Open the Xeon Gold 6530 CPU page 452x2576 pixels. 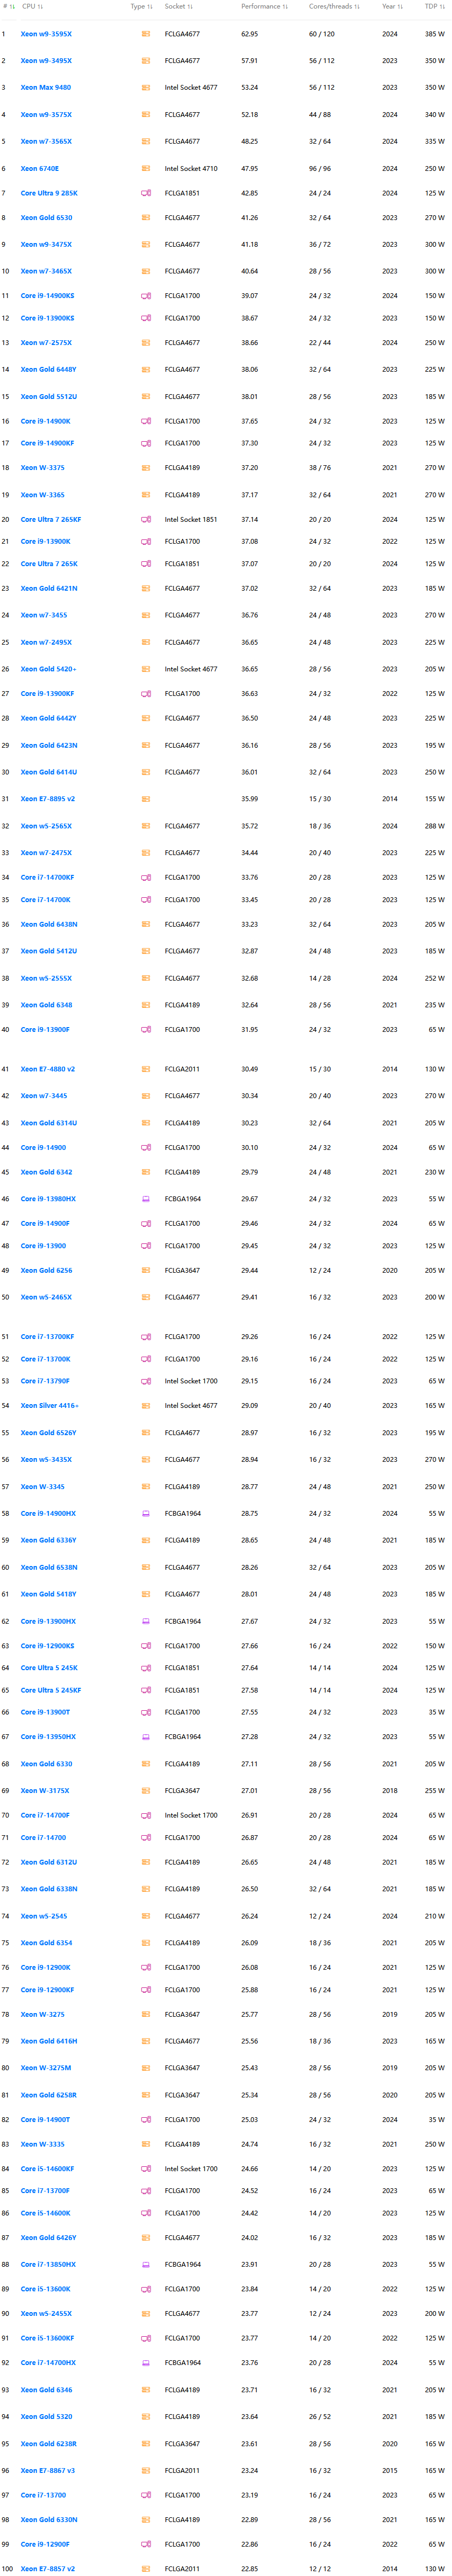[x=46, y=218]
